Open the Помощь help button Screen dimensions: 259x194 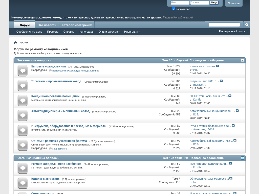pyautogui.click(x=233, y=3)
